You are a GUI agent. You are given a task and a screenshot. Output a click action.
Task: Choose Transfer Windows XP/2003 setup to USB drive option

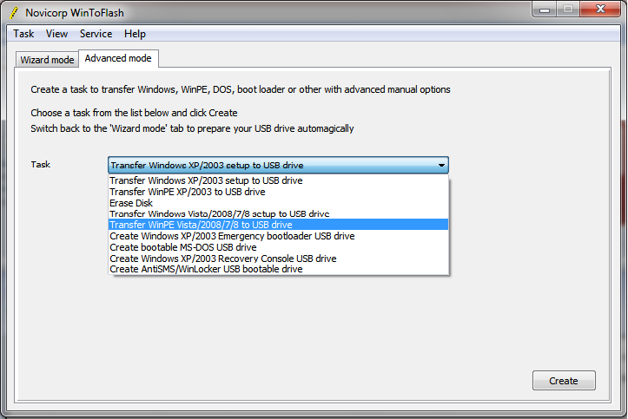[278, 180]
